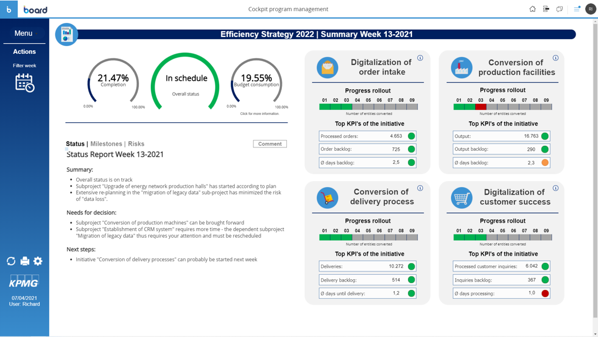Open the sidebar Menu
The height and width of the screenshot is (337, 598).
[x=24, y=34]
